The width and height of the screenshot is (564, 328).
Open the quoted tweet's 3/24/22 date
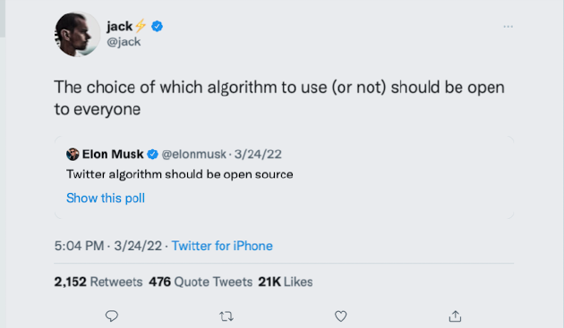point(258,154)
